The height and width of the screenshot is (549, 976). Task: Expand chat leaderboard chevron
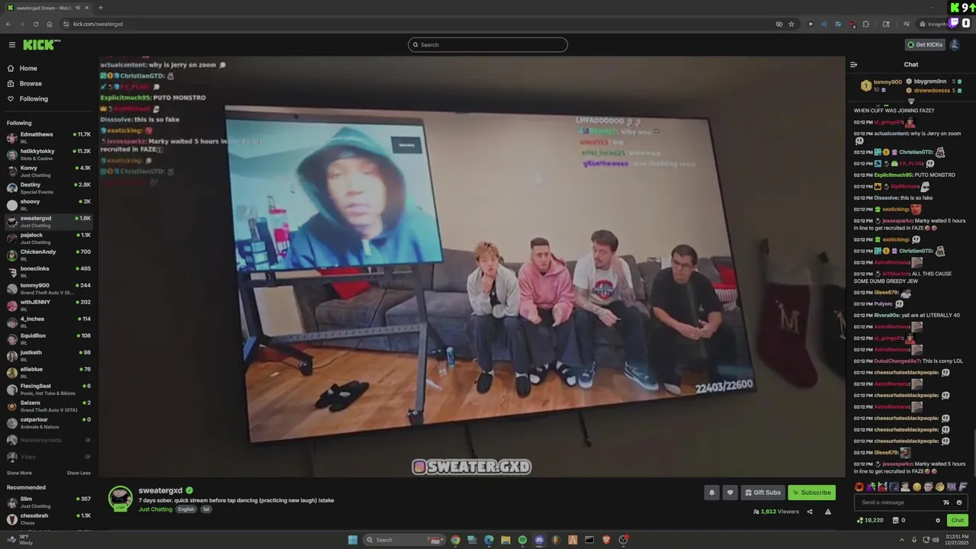pyautogui.click(x=911, y=101)
